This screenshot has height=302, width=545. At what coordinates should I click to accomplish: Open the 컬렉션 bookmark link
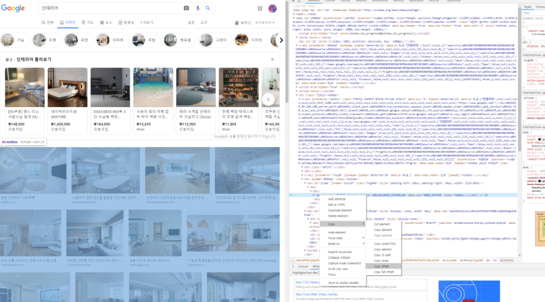pos(242,23)
